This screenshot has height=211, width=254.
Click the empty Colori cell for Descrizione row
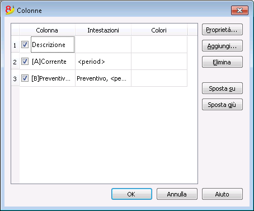click(159, 45)
